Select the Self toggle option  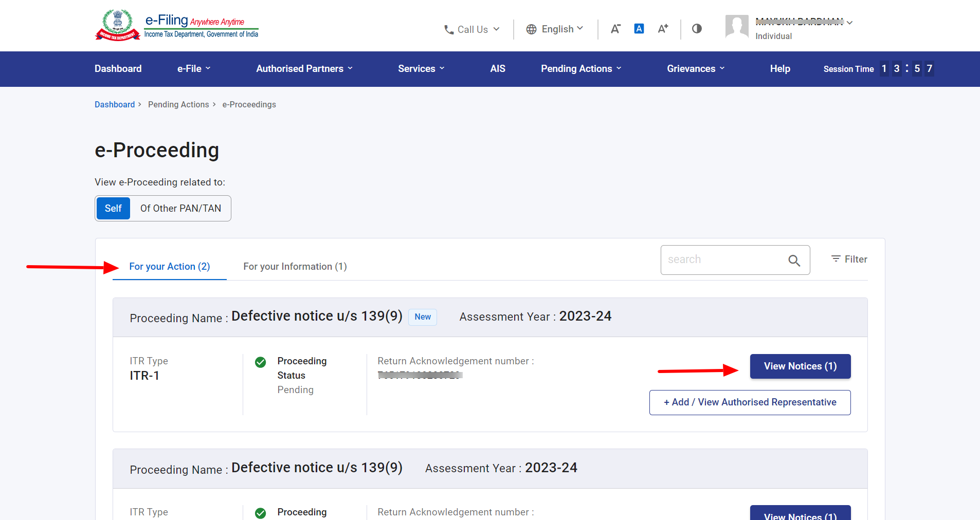(113, 208)
